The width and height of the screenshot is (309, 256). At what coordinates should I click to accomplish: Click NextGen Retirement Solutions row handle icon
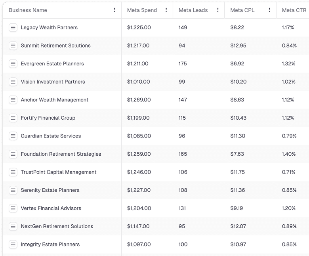point(13,226)
